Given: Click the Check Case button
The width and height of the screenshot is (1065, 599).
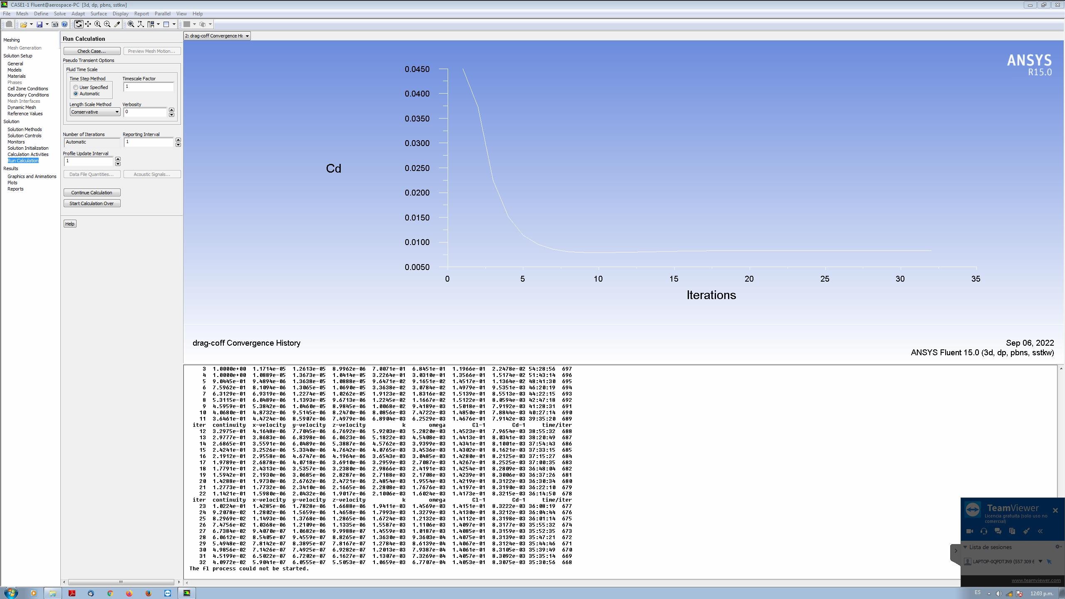Looking at the screenshot, I should click(x=92, y=51).
